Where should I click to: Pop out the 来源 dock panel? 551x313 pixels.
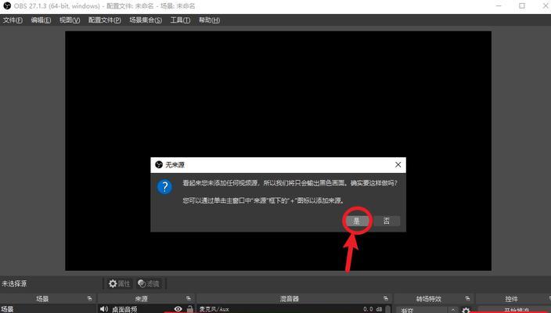coord(189,299)
